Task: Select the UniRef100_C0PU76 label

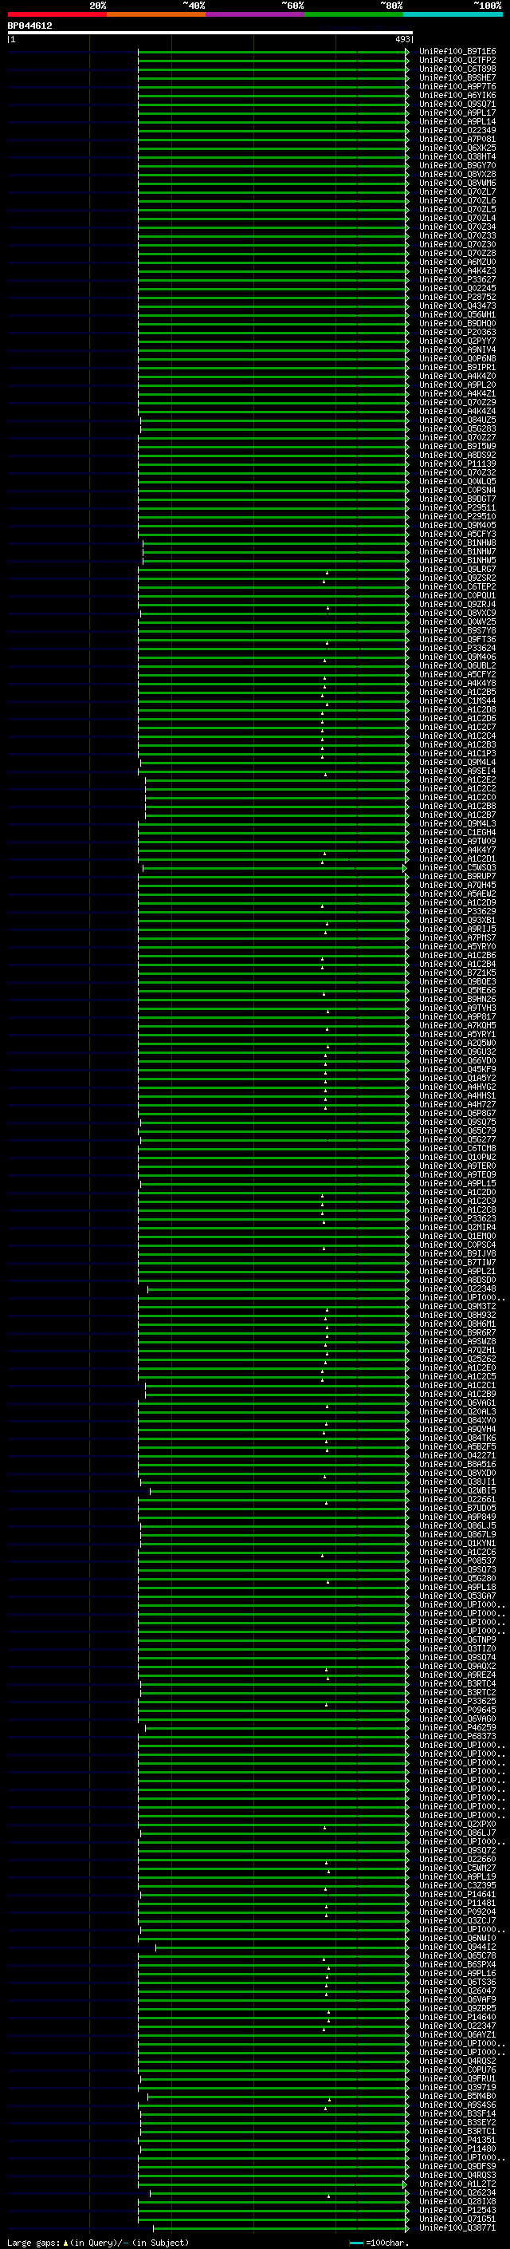Action: (457, 2070)
